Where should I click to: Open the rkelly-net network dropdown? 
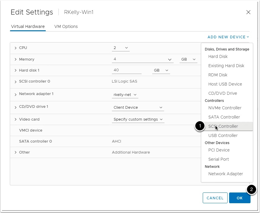click(125, 95)
